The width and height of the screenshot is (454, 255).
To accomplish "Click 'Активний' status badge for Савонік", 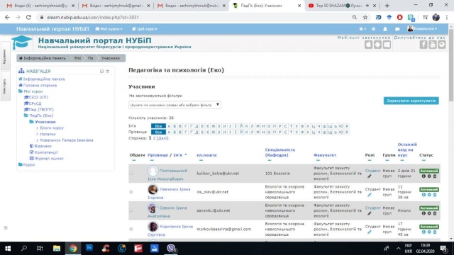I will click(x=429, y=208).
